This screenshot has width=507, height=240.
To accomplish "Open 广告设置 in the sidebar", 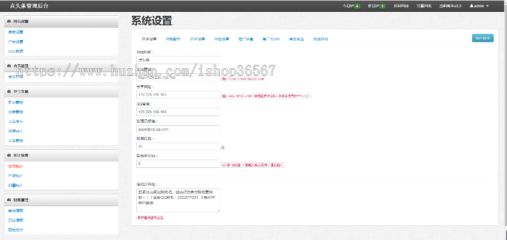I will point(16,42).
